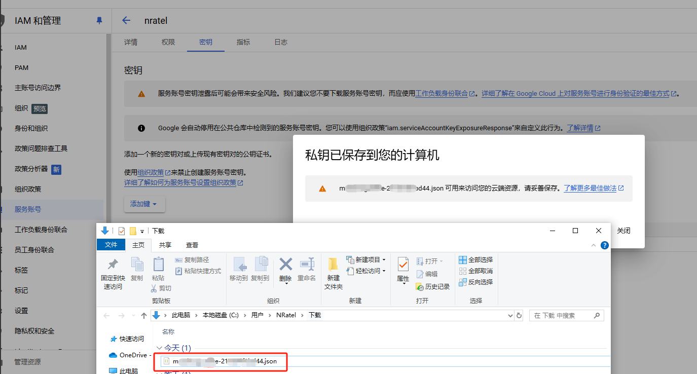Select the 密钥 tab
This screenshot has height=374, width=697.
coord(206,42)
